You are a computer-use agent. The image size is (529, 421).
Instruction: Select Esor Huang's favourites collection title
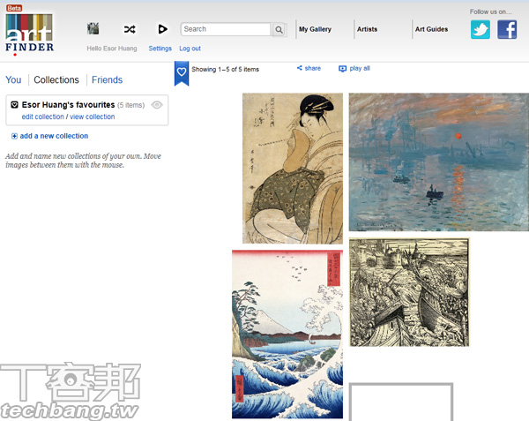(68, 105)
